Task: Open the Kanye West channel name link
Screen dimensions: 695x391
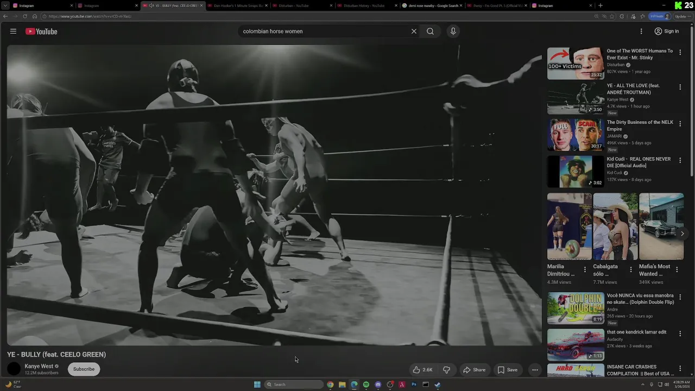Action: 39,366
